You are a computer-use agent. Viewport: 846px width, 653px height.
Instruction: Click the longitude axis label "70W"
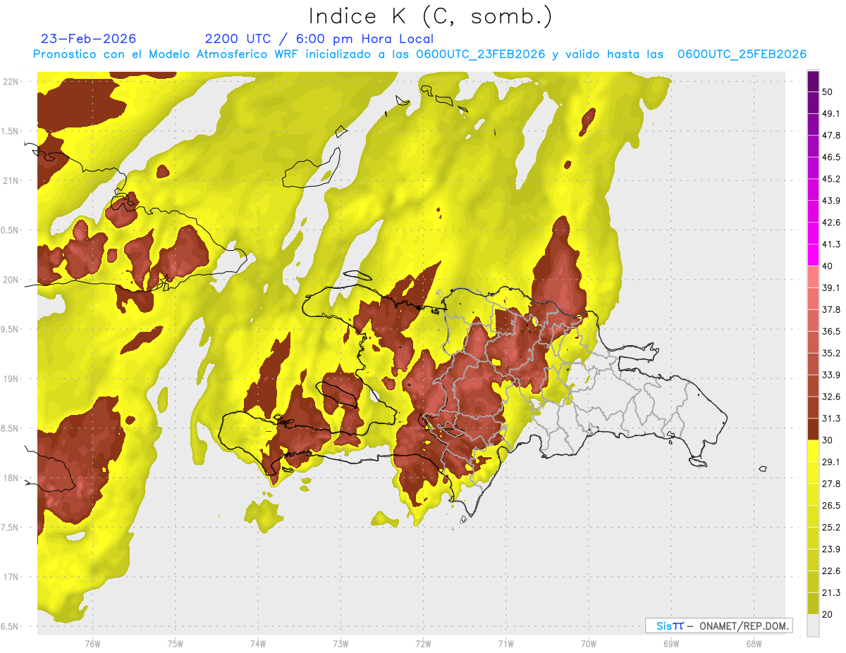pyautogui.click(x=589, y=643)
